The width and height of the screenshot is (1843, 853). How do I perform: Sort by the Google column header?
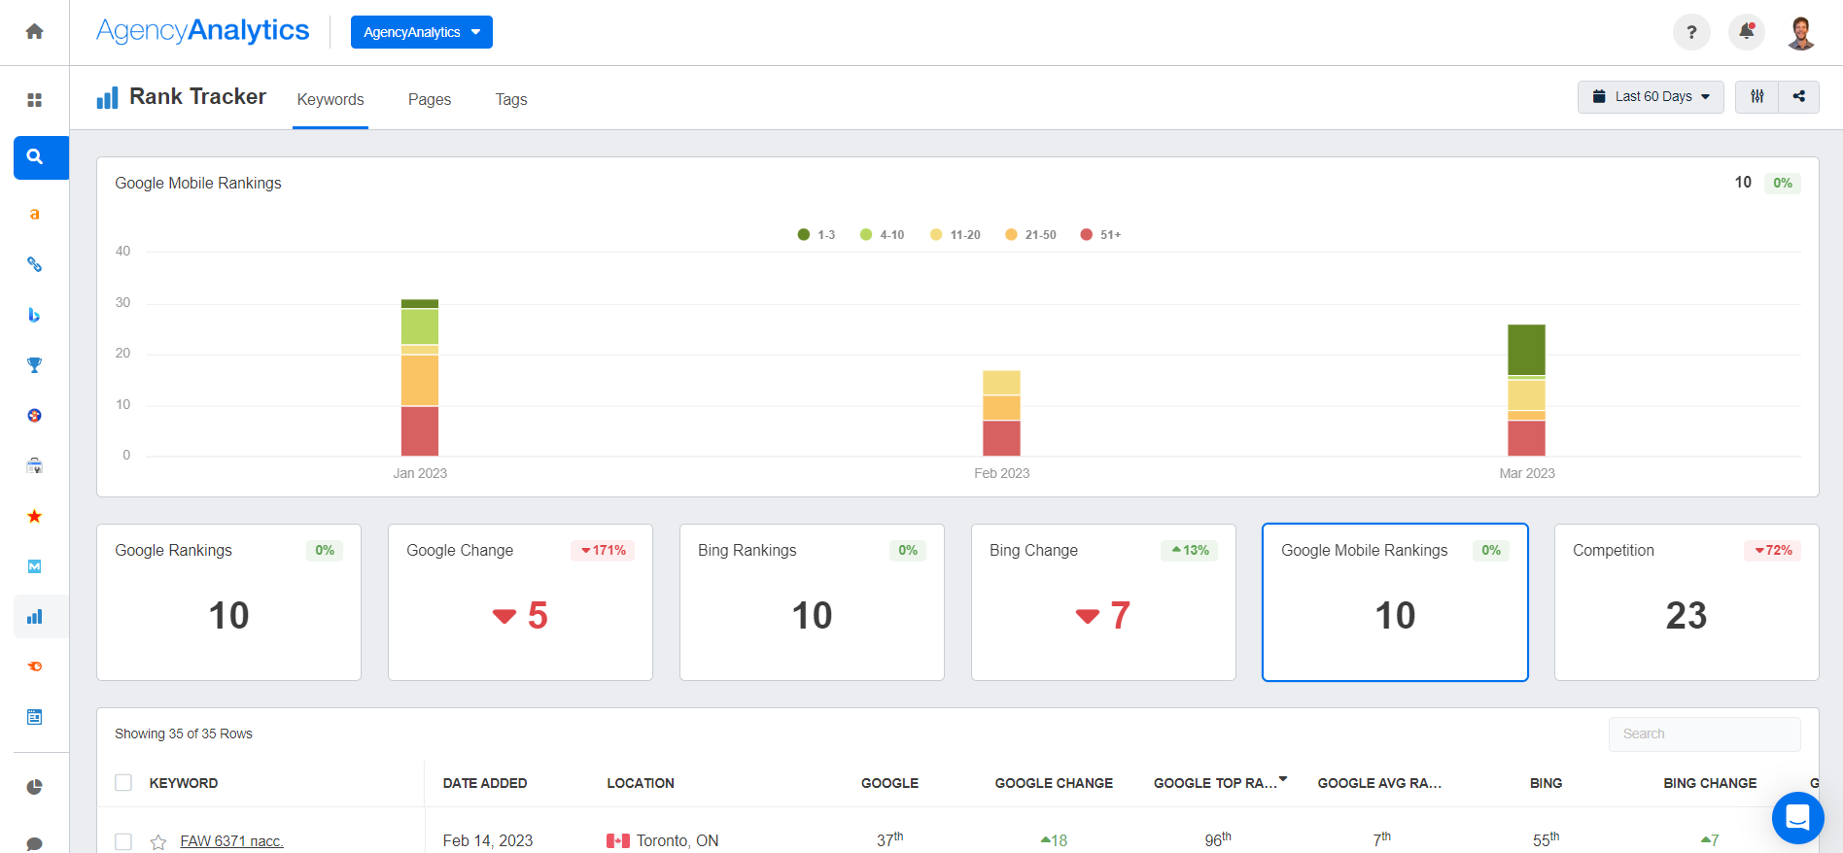click(889, 783)
